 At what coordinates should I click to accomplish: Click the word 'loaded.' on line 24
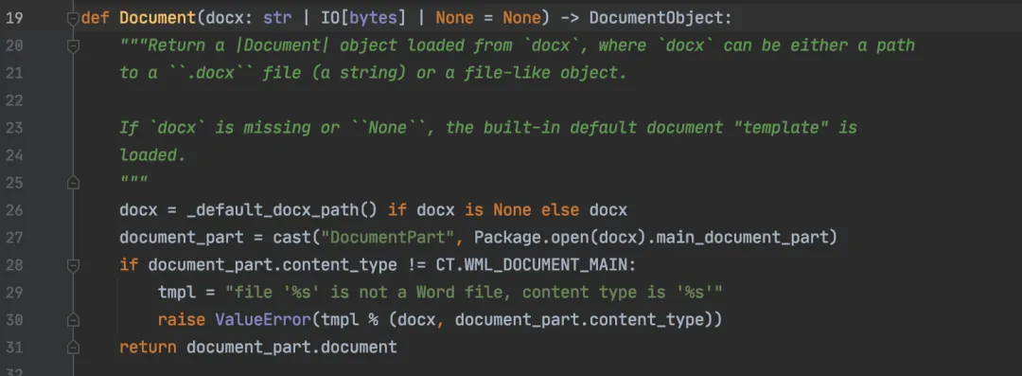click(x=152, y=155)
